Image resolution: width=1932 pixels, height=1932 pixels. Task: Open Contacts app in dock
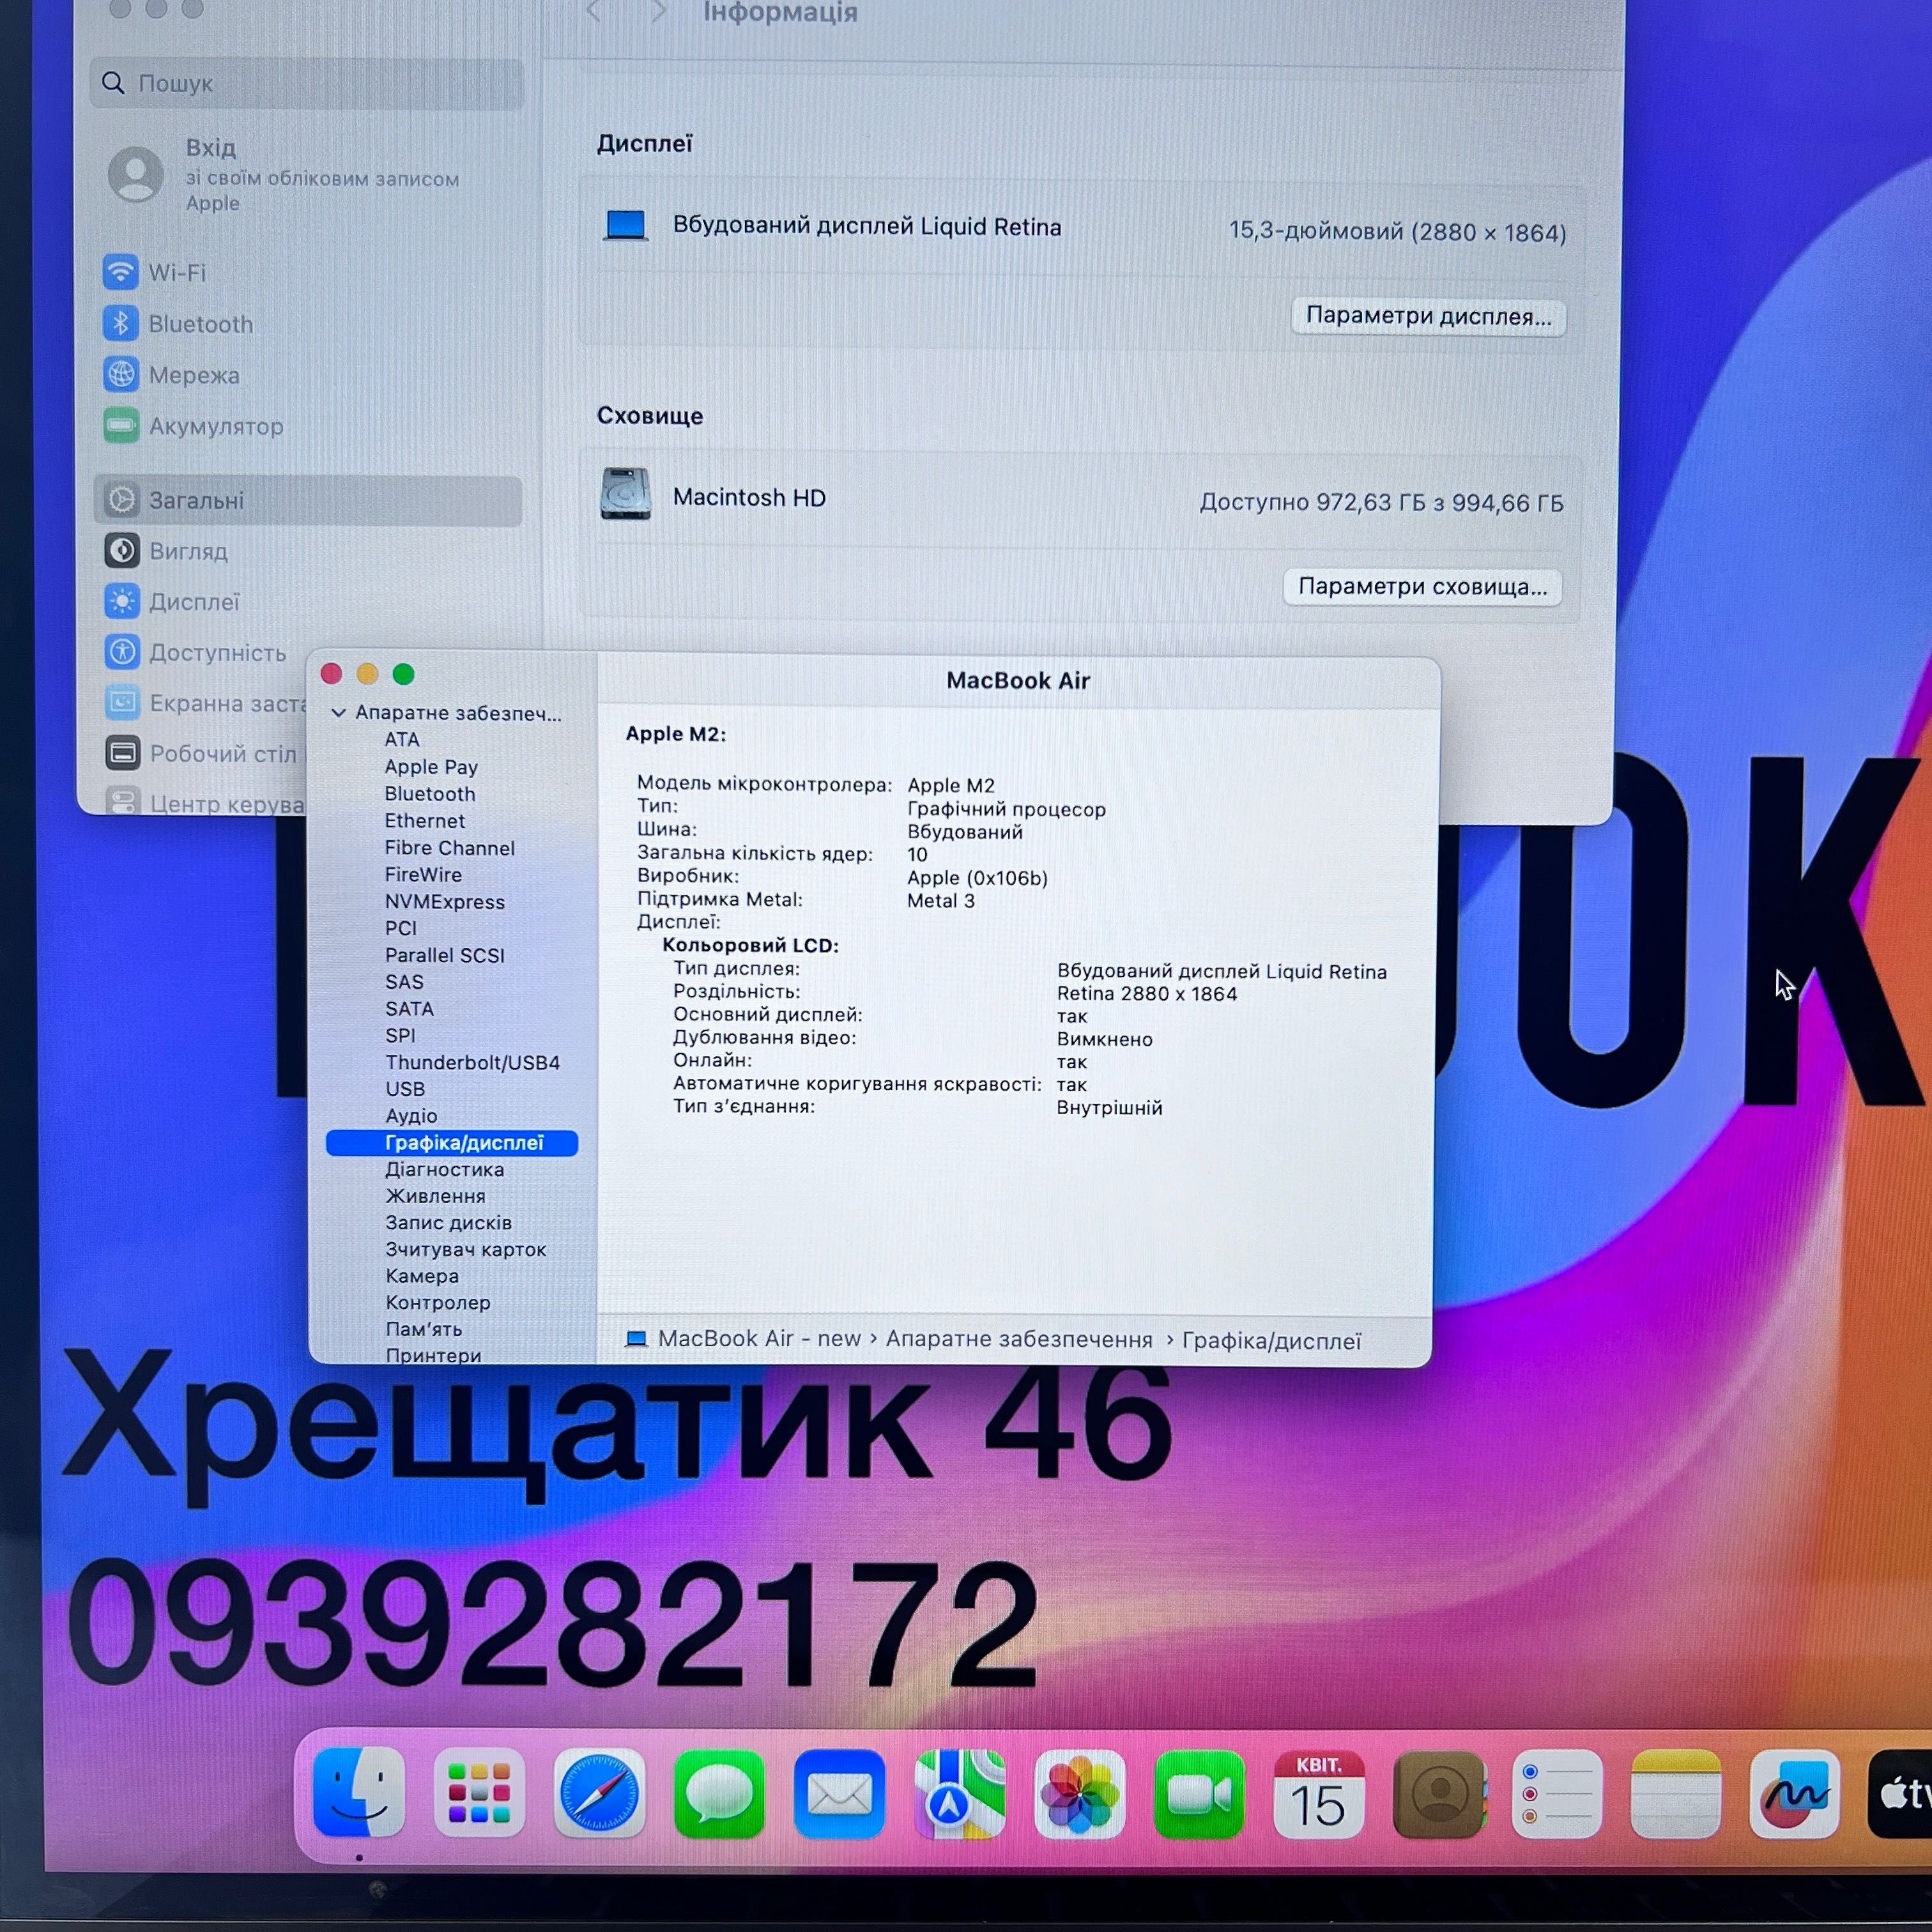pos(1439,1794)
